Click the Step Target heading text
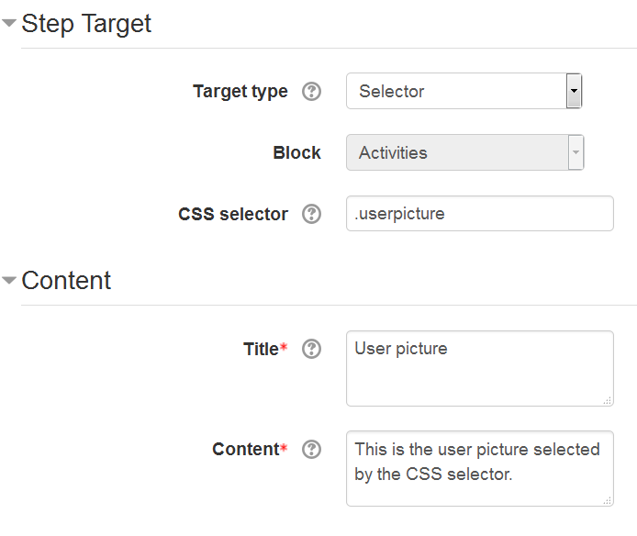This screenshot has height=536, width=637. coord(86,25)
